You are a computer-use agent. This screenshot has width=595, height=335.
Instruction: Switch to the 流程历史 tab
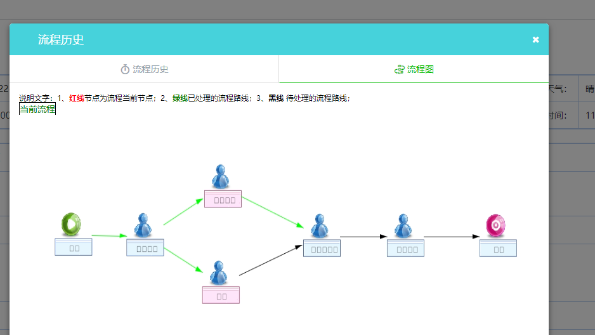pyautogui.click(x=144, y=69)
